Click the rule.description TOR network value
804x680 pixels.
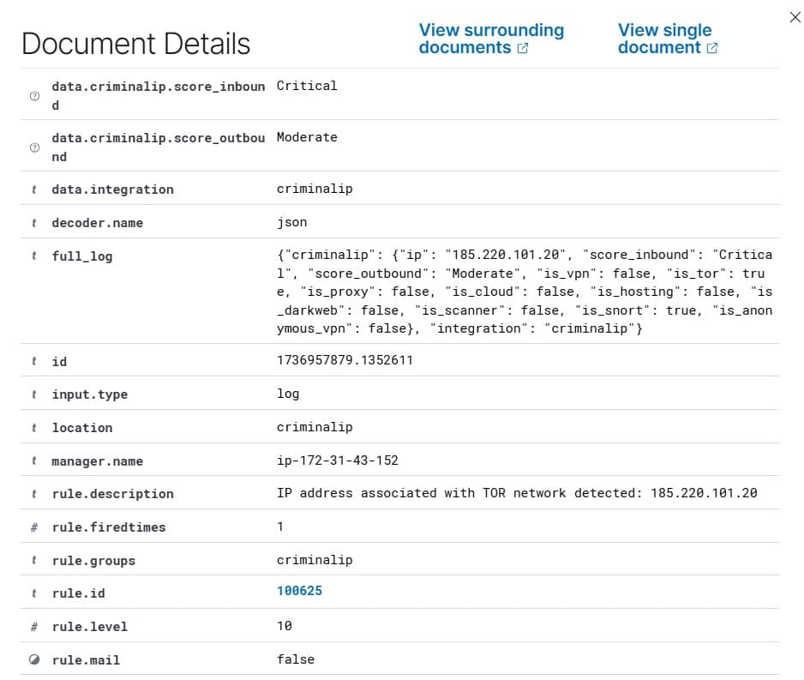point(516,493)
